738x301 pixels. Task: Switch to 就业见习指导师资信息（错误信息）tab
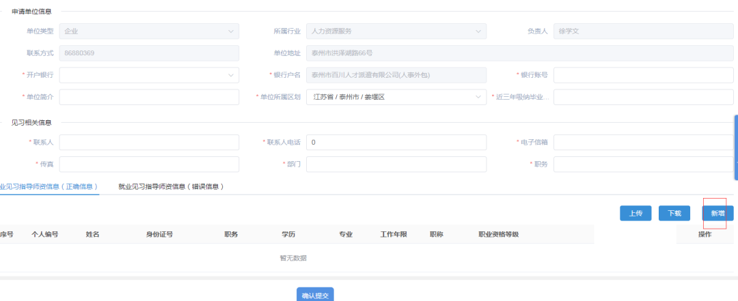[x=171, y=186]
